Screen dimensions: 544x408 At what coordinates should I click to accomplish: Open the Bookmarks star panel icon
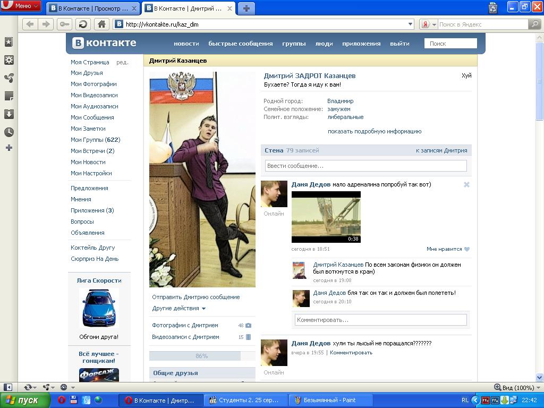click(x=8, y=42)
